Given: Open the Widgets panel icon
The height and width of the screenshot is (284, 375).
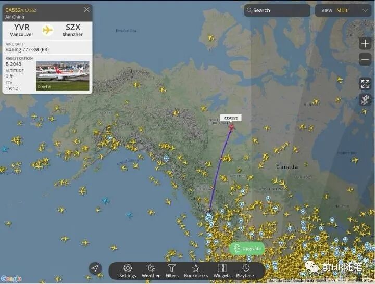Looking at the screenshot, I should click(x=222, y=268).
